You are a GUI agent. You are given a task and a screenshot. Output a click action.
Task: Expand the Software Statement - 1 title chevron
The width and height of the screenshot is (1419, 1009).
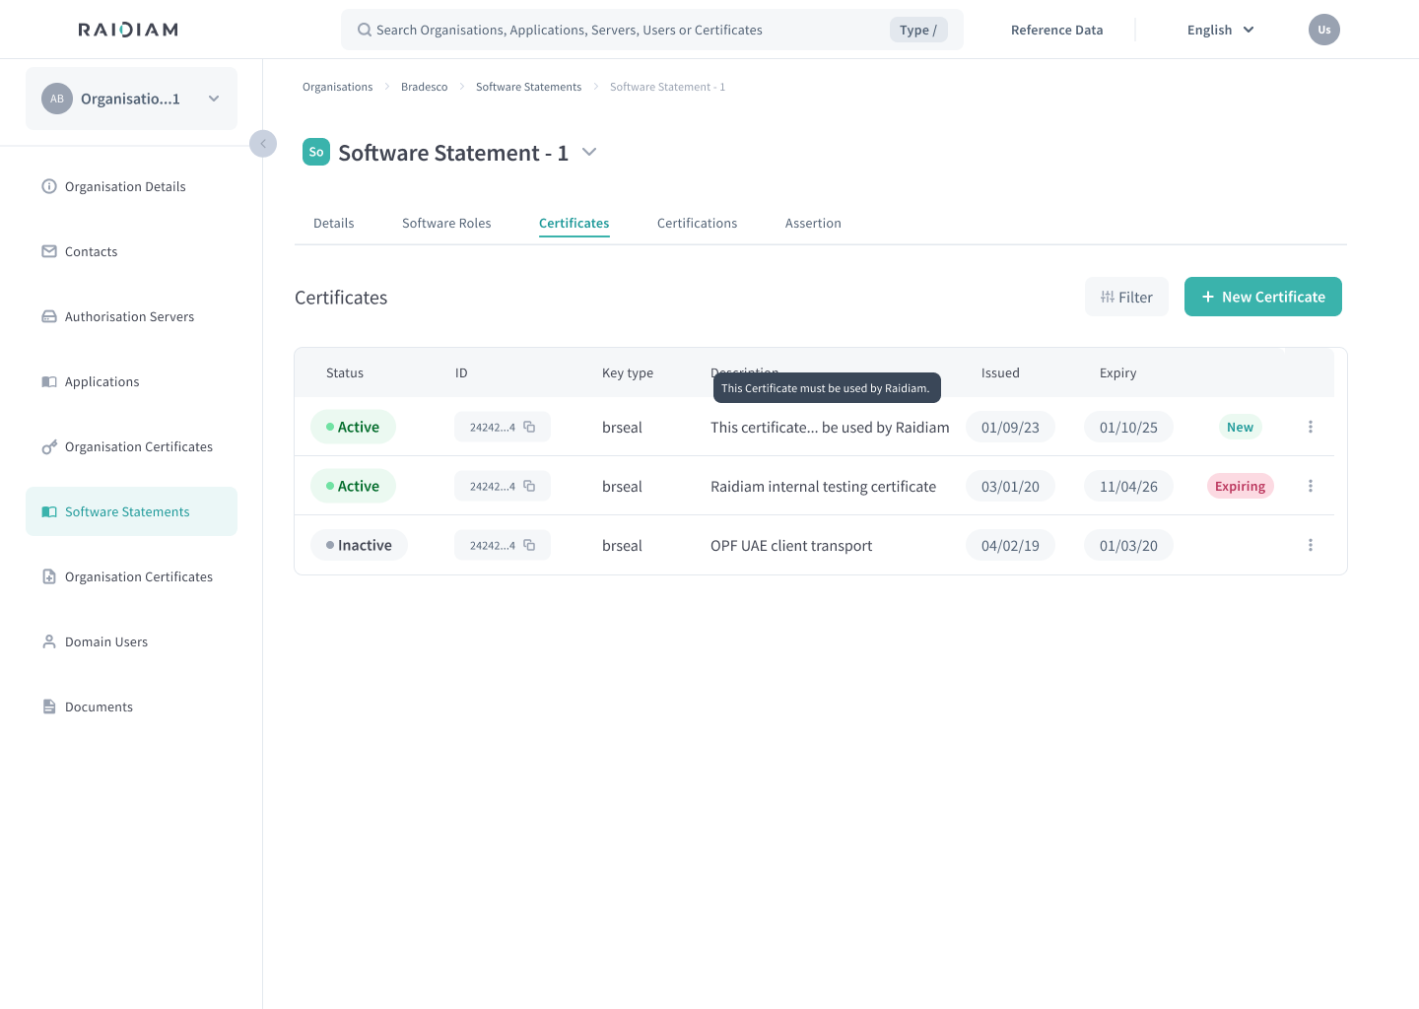pos(589,152)
